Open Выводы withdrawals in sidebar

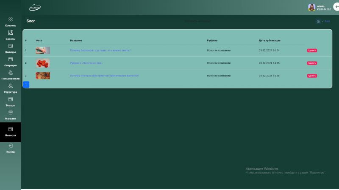tap(11, 46)
